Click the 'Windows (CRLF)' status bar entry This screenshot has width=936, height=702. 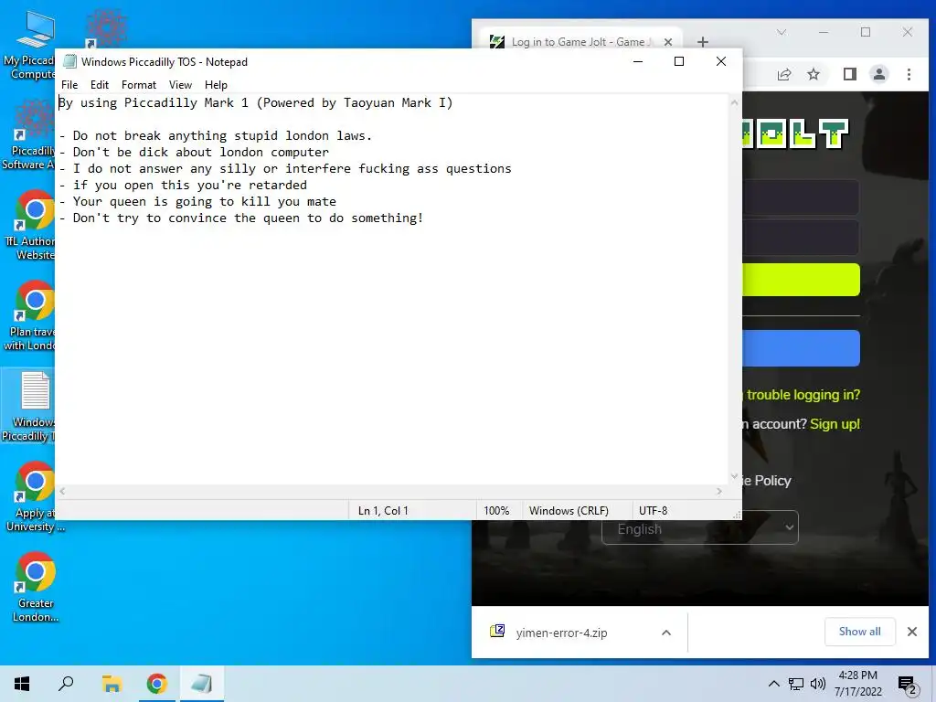pos(569,511)
